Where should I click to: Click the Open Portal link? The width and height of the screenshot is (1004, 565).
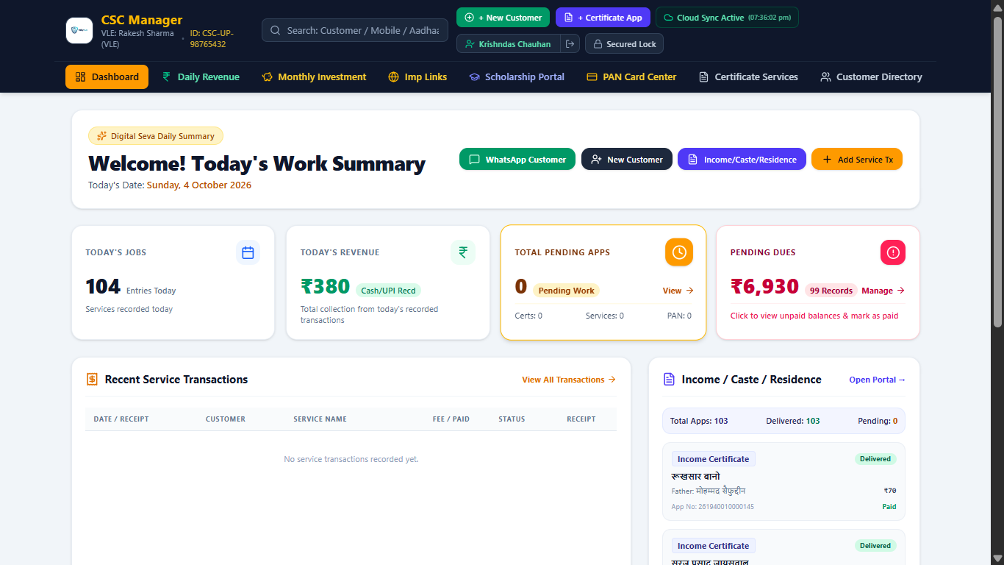(x=877, y=380)
